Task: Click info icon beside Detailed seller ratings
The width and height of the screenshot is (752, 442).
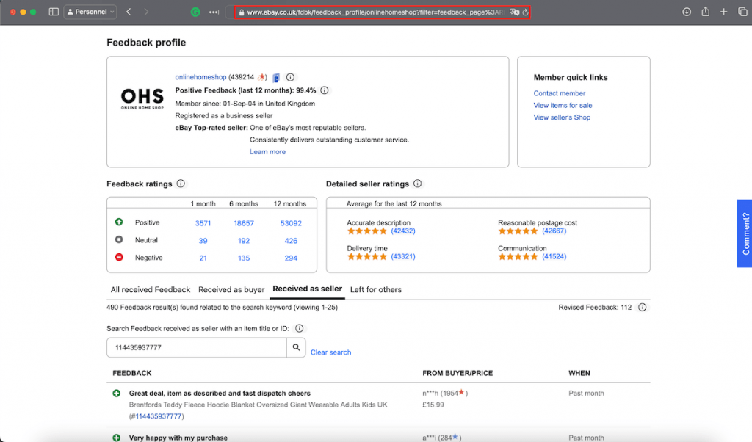Action: [x=418, y=184]
